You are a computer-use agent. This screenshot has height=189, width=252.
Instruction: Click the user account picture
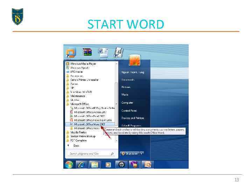coord(135,60)
